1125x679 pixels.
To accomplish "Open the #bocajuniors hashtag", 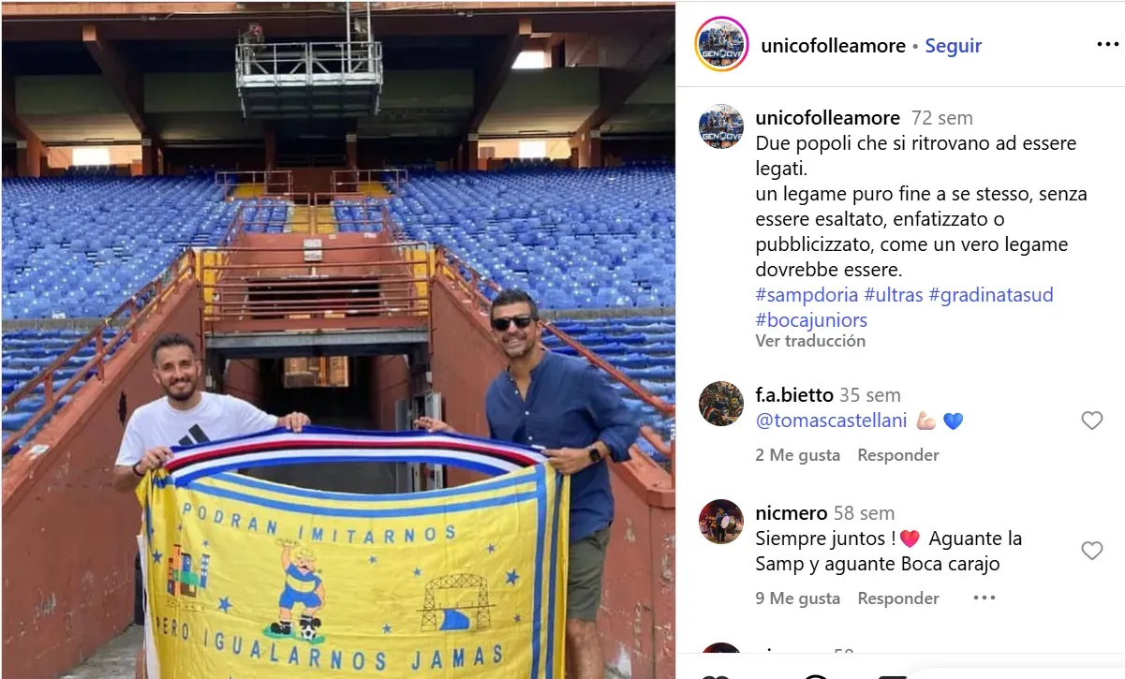I will point(811,320).
